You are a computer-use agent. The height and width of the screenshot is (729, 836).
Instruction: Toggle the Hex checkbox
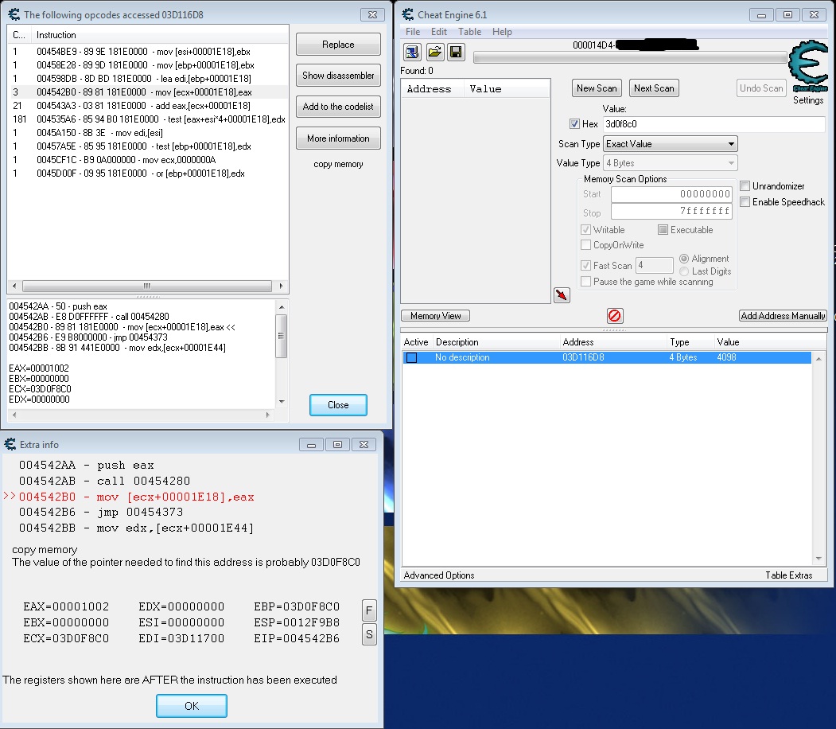[577, 125]
